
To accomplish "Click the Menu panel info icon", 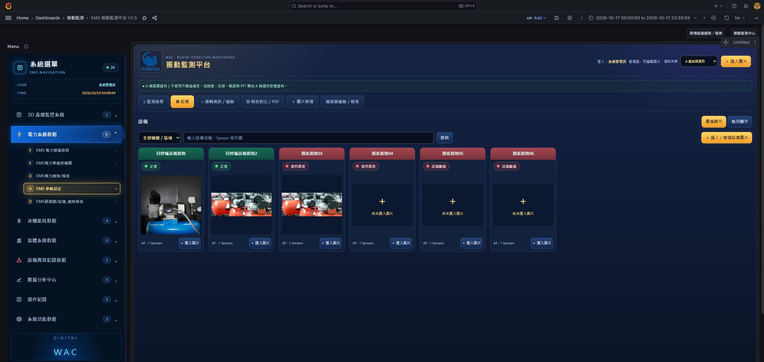I will [x=26, y=46].
